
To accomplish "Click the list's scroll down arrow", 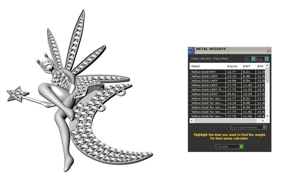I will click(x=268, y=116).
